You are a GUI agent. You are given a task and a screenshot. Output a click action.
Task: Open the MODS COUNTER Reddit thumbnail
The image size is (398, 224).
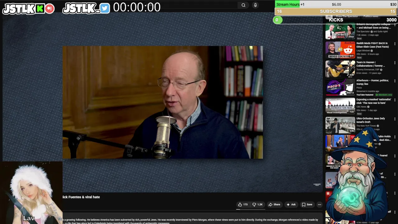pyautogui.click(x=340, y=50)
